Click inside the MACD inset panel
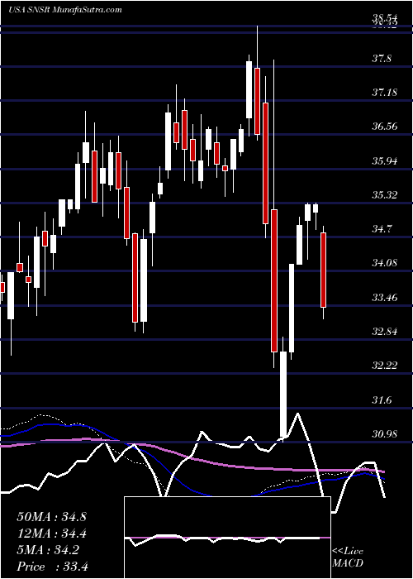 227,538
